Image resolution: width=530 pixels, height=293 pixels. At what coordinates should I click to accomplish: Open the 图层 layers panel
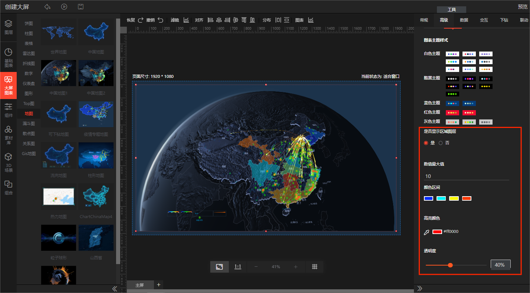[8, 27]
